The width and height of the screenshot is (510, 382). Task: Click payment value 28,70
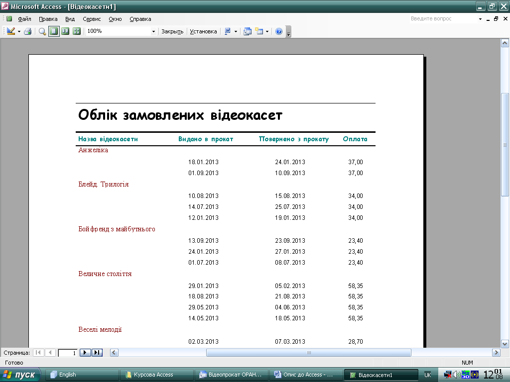click(356, 342)
